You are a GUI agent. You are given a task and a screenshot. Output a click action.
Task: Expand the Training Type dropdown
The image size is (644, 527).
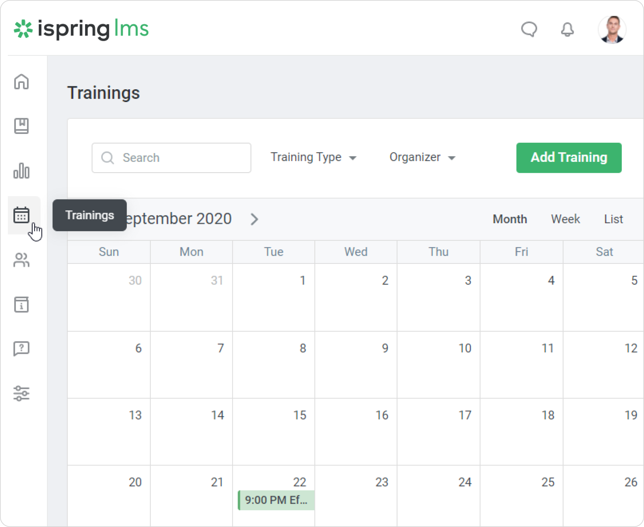click(313, 157)
